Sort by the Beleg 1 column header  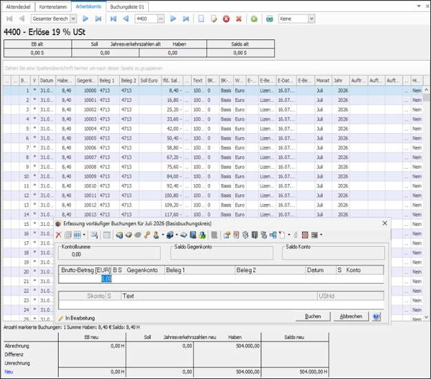108,81
